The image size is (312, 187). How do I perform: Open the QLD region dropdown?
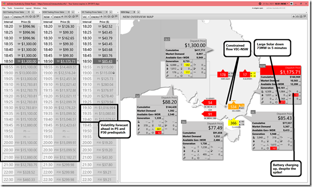click(8, 17)
